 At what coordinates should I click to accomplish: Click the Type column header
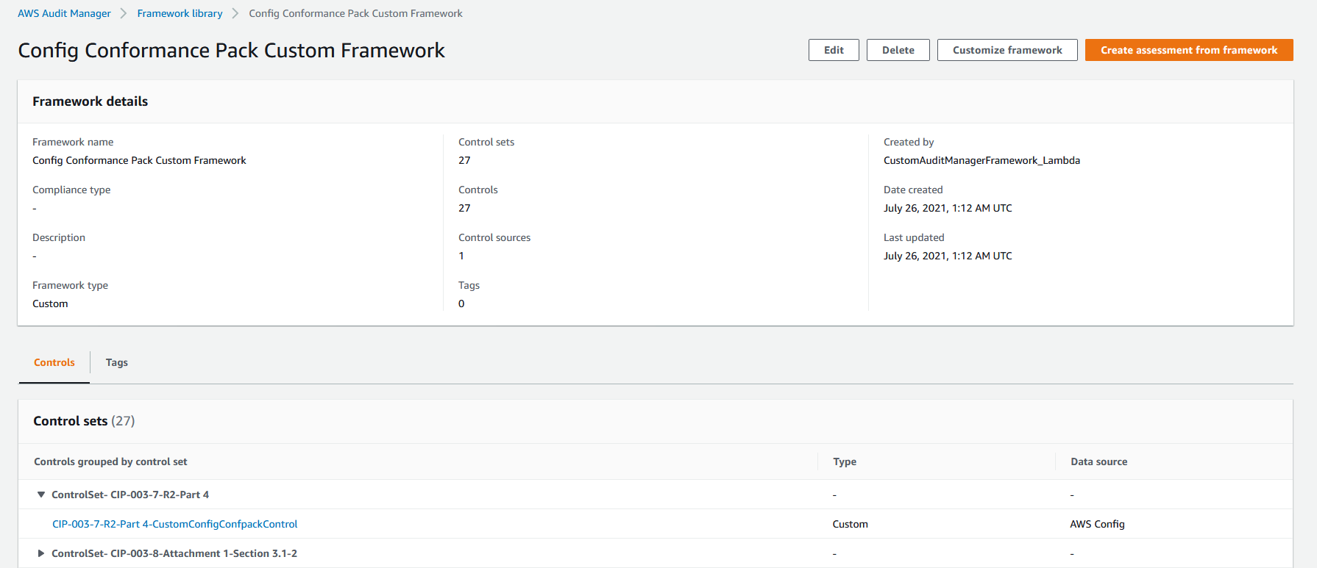(845, 461)
